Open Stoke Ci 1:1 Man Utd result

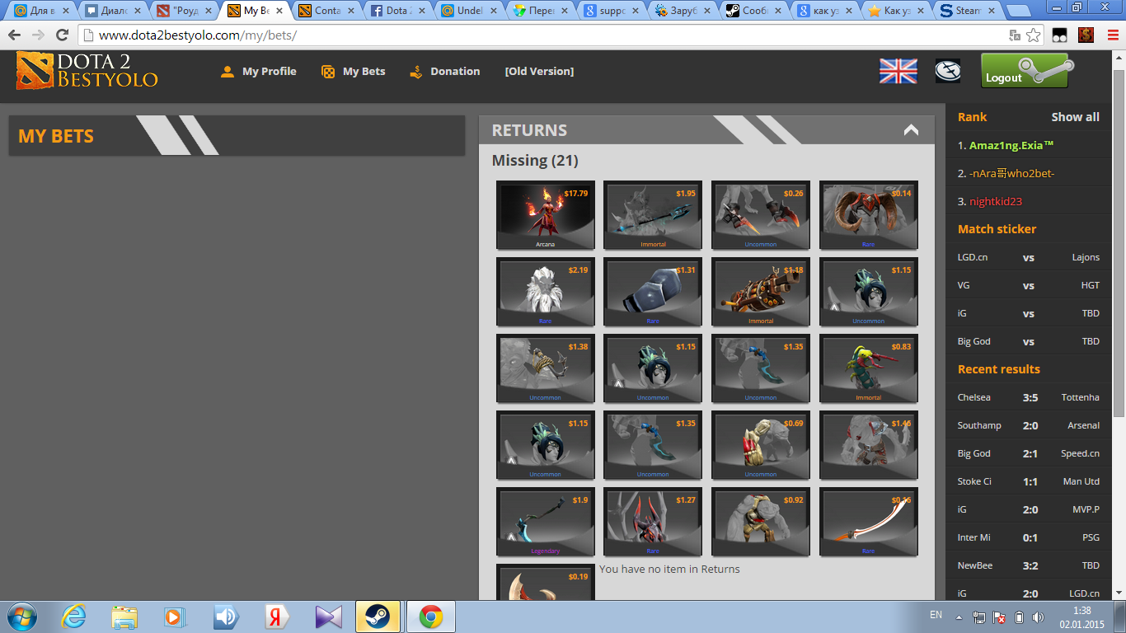pyautogui.click(x=1029, y=481)
